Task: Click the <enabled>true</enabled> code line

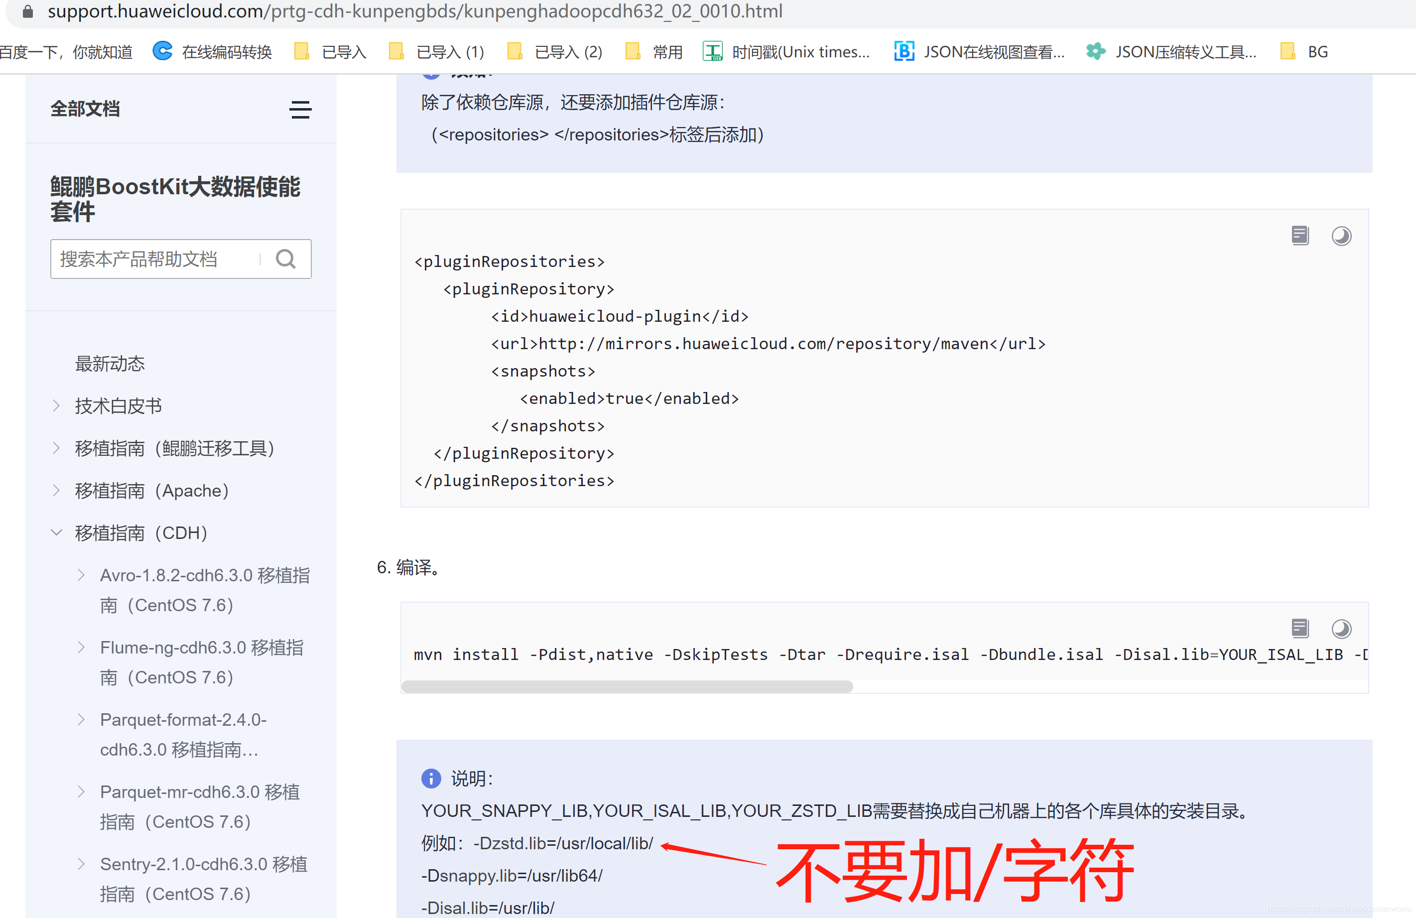Action: point(629,398)
